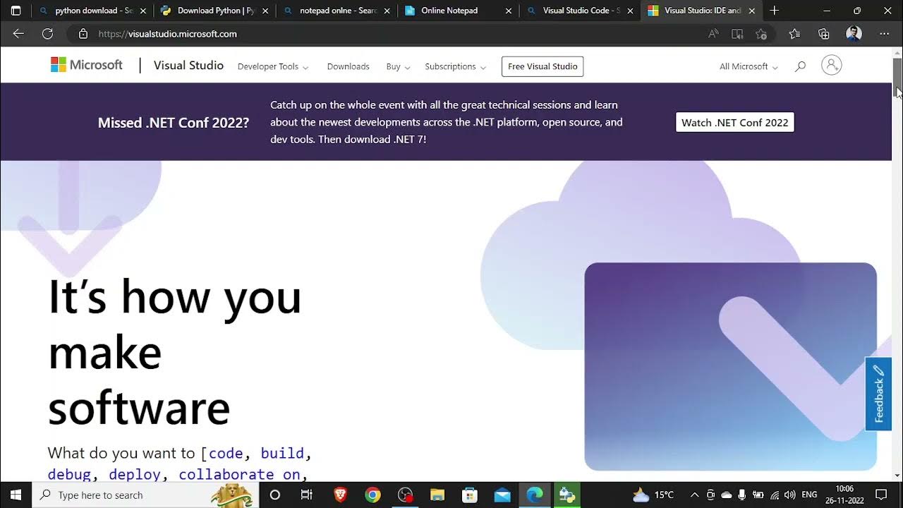Click the Microsoft logo
Viewport: 903px width, 508px height.
(x=87, y=65)
